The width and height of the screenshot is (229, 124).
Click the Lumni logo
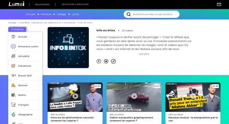tap(17, 4)
